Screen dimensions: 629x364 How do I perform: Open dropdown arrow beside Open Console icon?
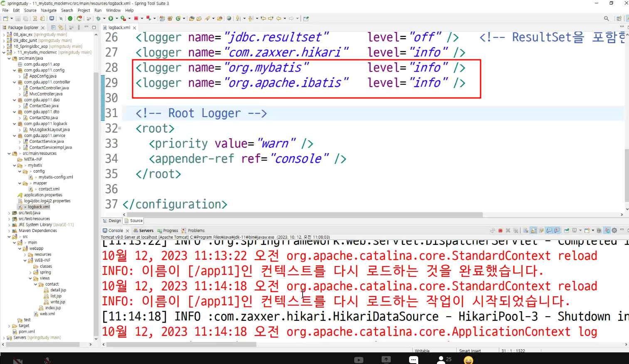593,230
